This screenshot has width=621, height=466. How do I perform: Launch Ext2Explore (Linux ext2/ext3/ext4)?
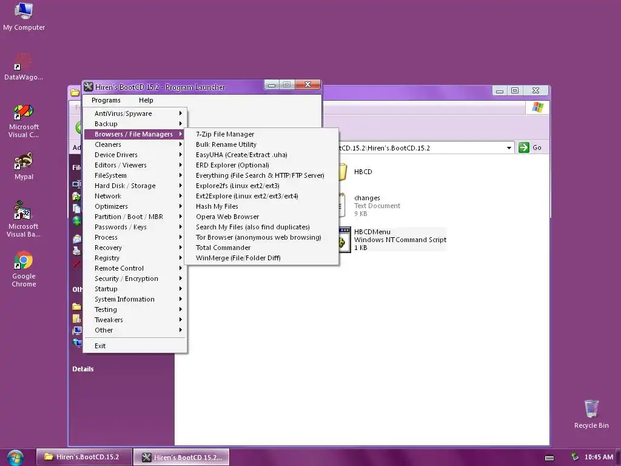(x=261, y=196)
